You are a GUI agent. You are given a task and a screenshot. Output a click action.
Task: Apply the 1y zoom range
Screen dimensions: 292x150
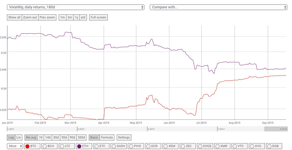click(76, 18)
